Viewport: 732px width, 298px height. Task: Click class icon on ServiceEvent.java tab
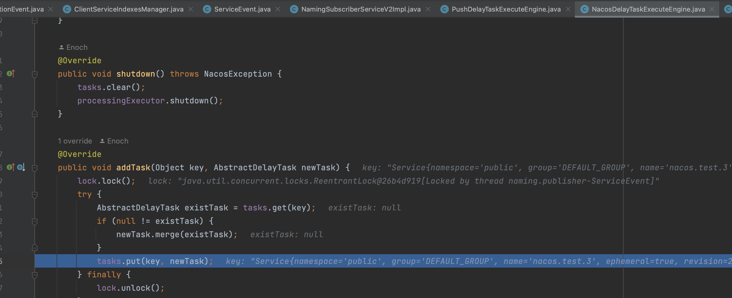207,9
